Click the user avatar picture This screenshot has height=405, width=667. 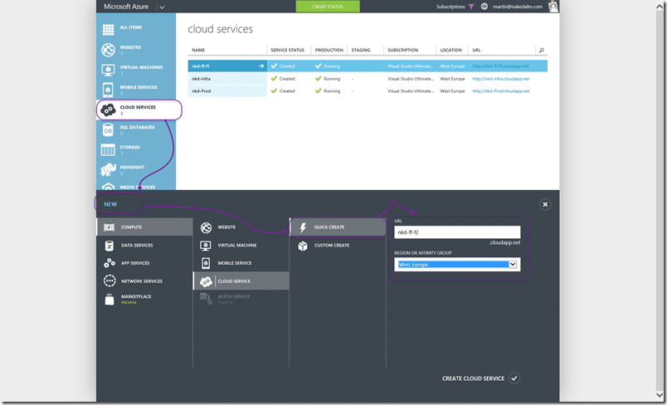point(553,7)
